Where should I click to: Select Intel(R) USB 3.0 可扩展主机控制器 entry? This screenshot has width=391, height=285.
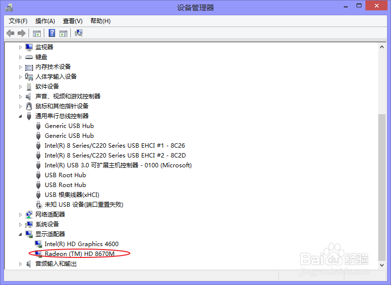click(118, 165)
